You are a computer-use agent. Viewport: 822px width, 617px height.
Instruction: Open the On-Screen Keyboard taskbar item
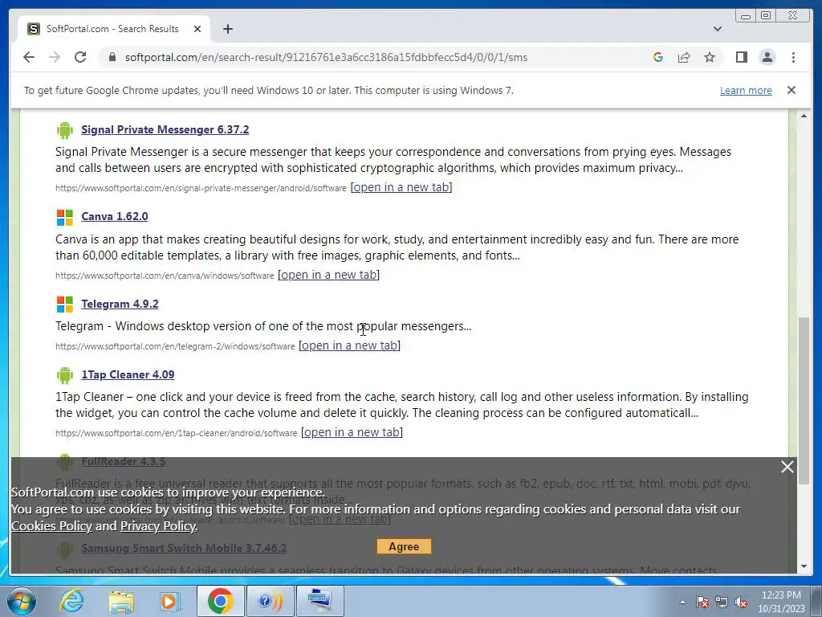(x=319, y=601)
